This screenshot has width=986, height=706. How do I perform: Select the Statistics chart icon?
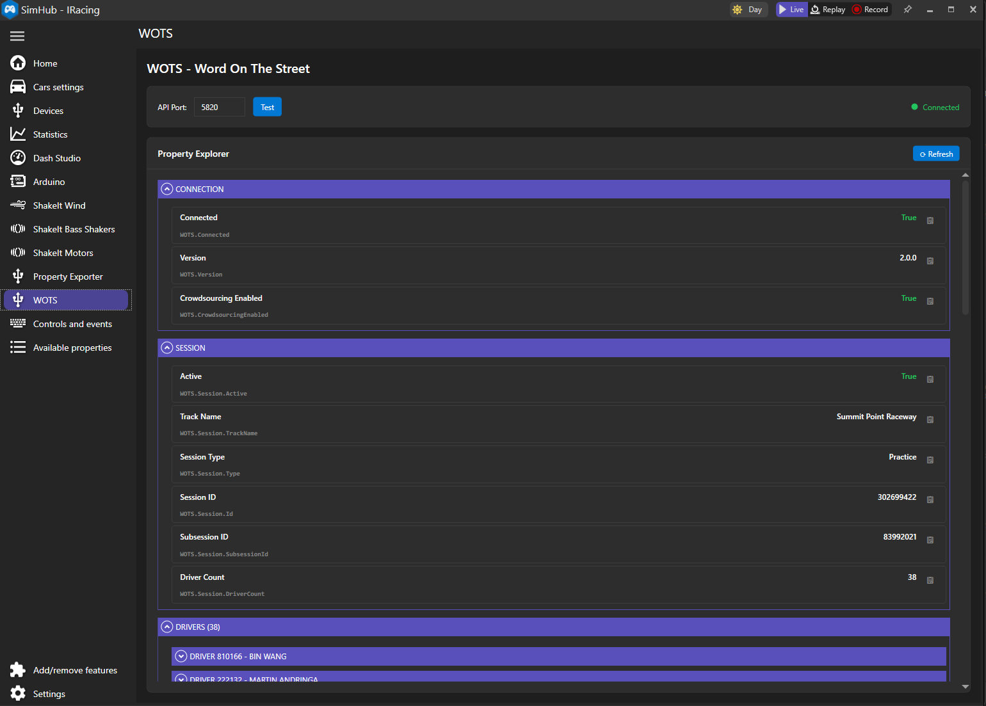tap(18, 134)
